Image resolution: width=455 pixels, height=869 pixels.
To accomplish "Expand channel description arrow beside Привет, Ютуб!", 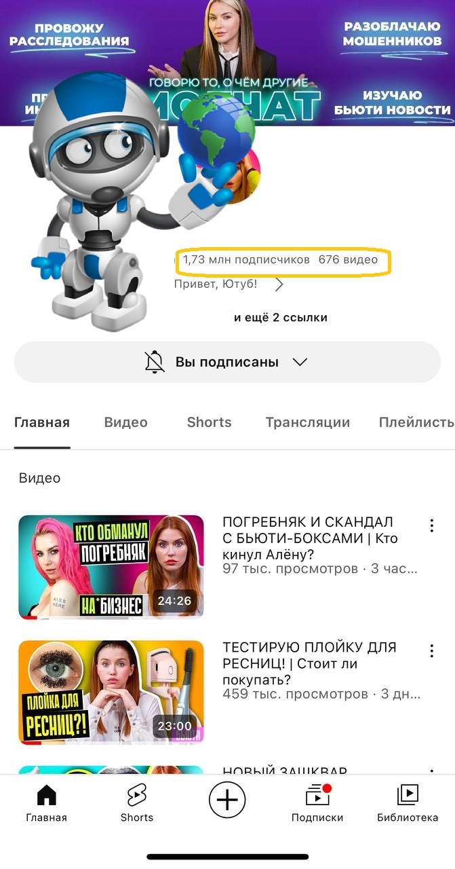I will (279, 284).
